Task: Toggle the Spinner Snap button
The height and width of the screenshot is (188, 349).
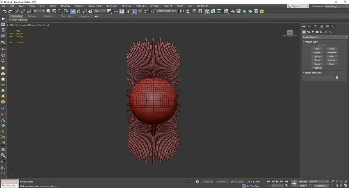Action: [x=146, y=11]
